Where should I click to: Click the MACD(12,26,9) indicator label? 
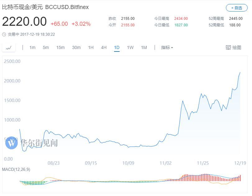16,169
